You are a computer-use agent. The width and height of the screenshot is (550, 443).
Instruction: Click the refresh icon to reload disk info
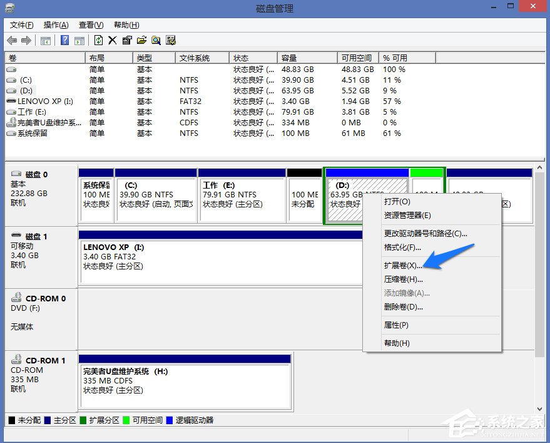tap(98, 40)
